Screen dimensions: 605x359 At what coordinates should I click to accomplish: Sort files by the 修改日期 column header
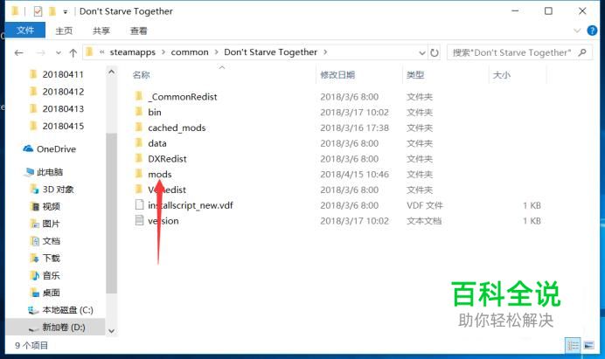pos(337,75)
